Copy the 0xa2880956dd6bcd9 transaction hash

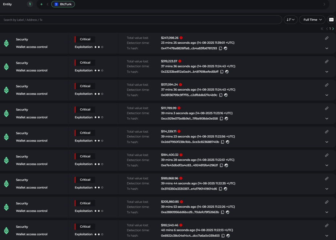pos(223,212)
